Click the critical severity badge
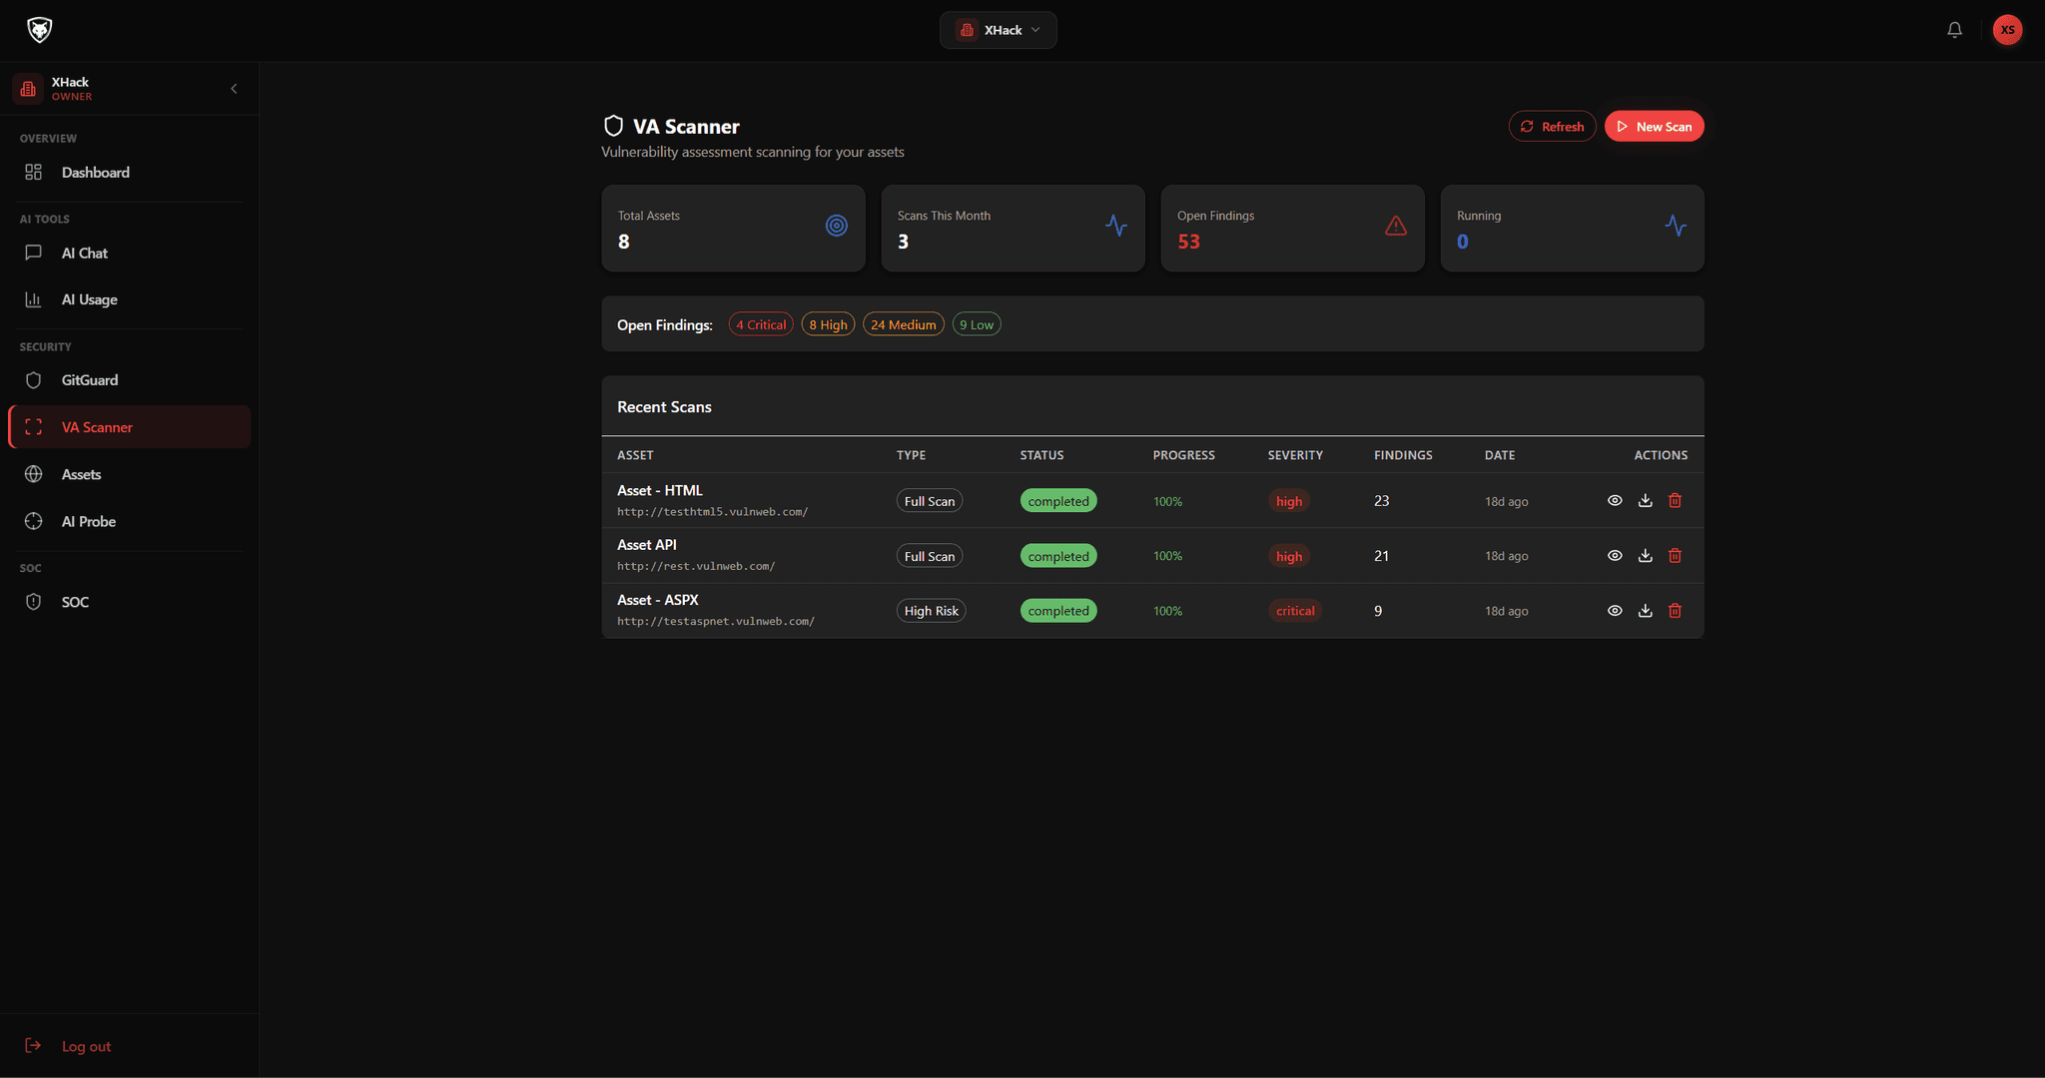Image resolution: width=2045 pixels, height=1078 pixels. [1295, 611]
